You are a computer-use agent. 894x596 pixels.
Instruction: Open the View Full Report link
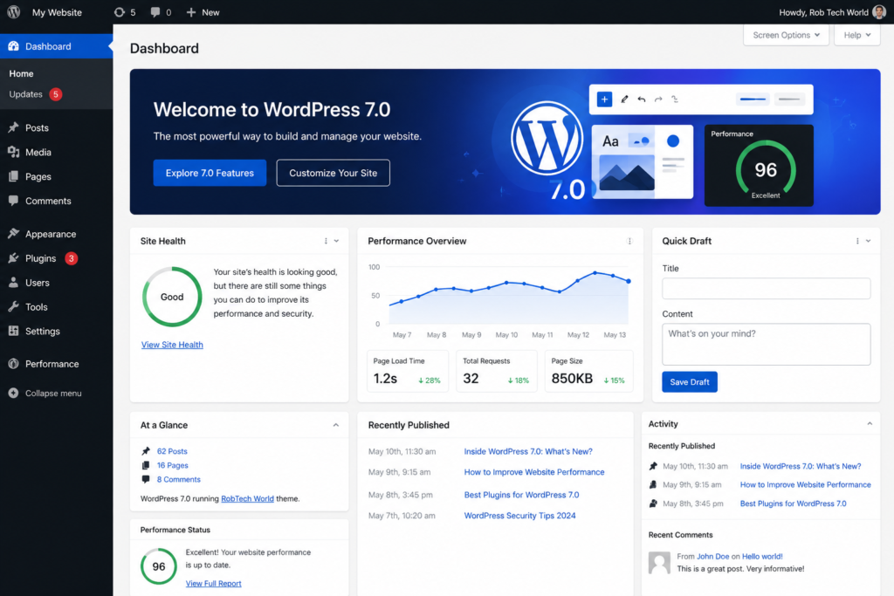pyautogui.click(x=213, y=584)
